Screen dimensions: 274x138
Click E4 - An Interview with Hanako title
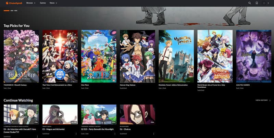[x=20, y=131]
